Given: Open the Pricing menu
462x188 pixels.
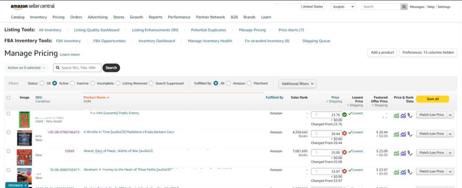Looking at the screenshot, I should coord(59,17).
